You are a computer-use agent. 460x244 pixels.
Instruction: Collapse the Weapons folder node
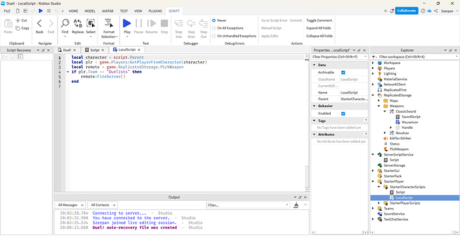379,106
